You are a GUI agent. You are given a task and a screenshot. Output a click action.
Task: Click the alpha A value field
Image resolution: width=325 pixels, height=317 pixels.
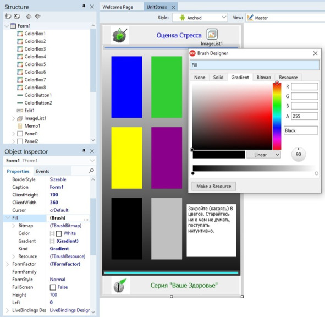click(x=304, y=116)
